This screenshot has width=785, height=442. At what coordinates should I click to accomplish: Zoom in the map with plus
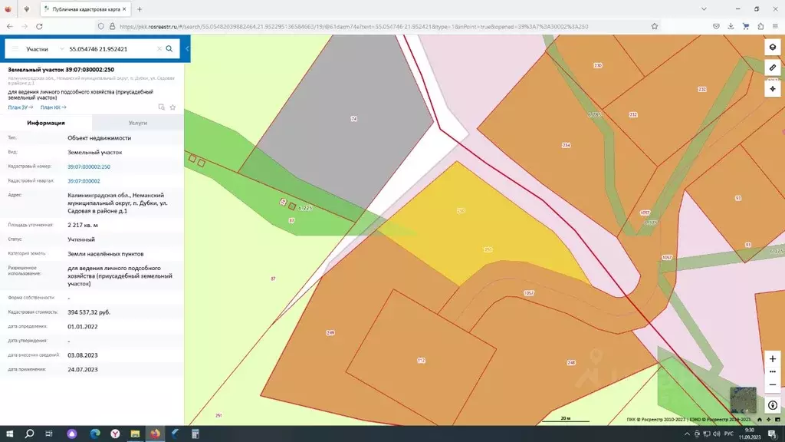[x=773, y=359]
